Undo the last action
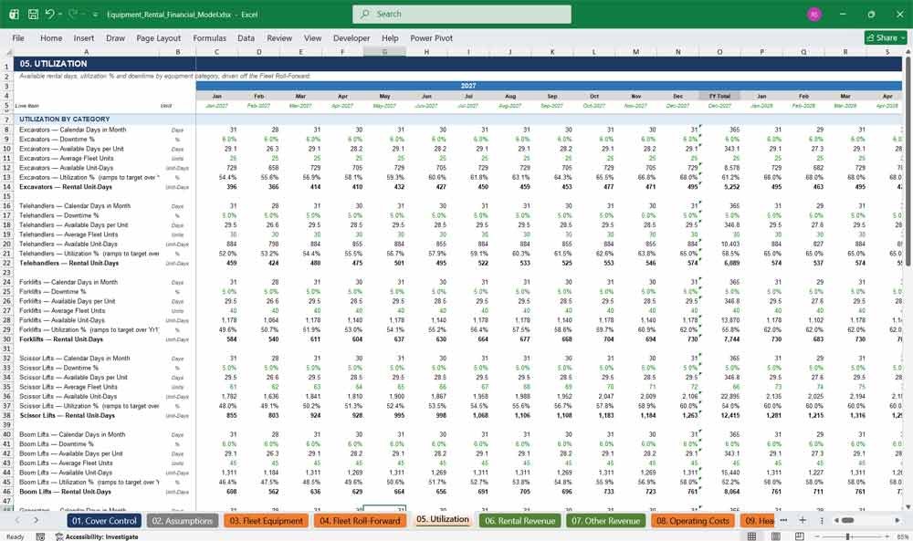Screen dimensions: 913x541 [50, 14]
